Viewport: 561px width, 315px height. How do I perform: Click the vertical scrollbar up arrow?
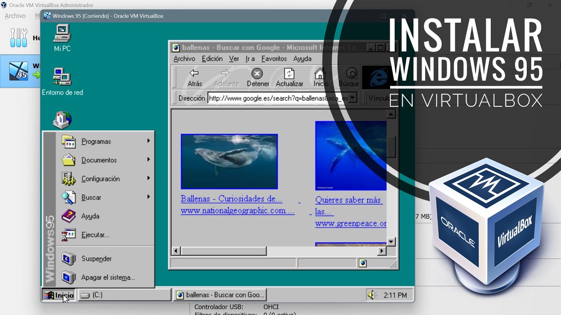pos(391,114)
